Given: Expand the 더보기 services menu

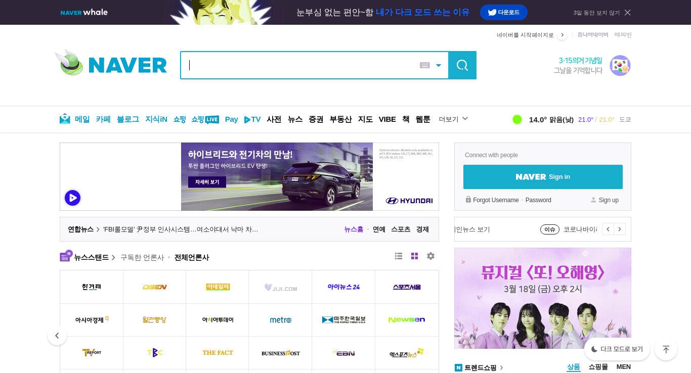Looking at the screenshot, I should click(453, 119).
